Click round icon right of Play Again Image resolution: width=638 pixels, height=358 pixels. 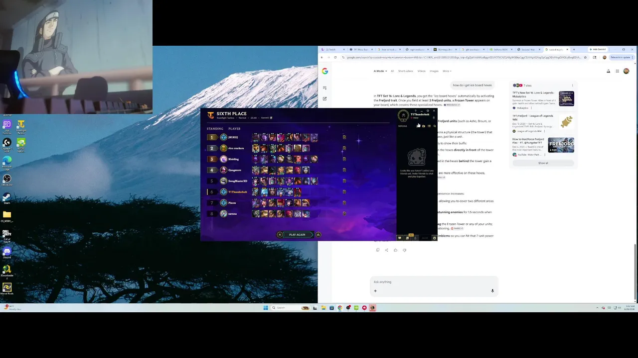(x=318, y=235)
